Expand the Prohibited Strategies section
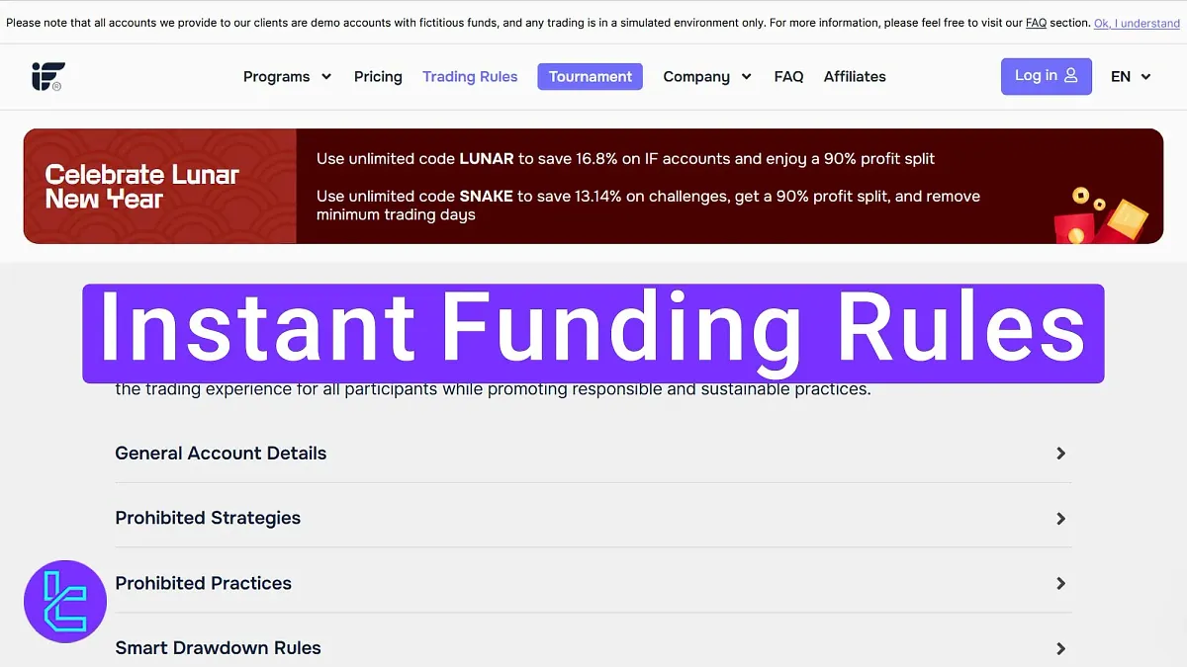The image size is (1187, 667). pos(593,518)
